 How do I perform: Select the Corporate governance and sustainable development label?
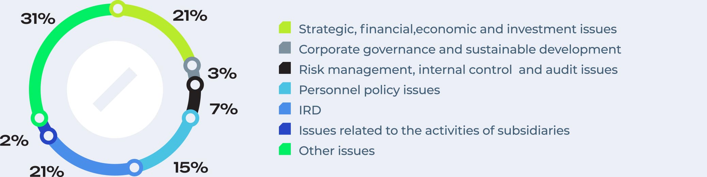point(460,50)
